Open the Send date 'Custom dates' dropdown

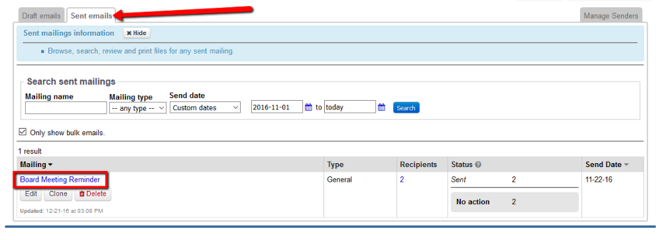click(x=205, y=108)
